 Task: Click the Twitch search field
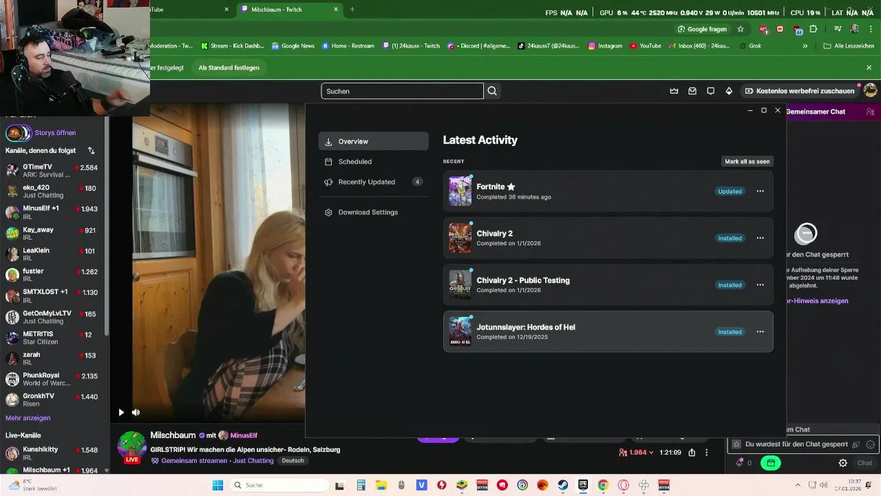[402, 91]
